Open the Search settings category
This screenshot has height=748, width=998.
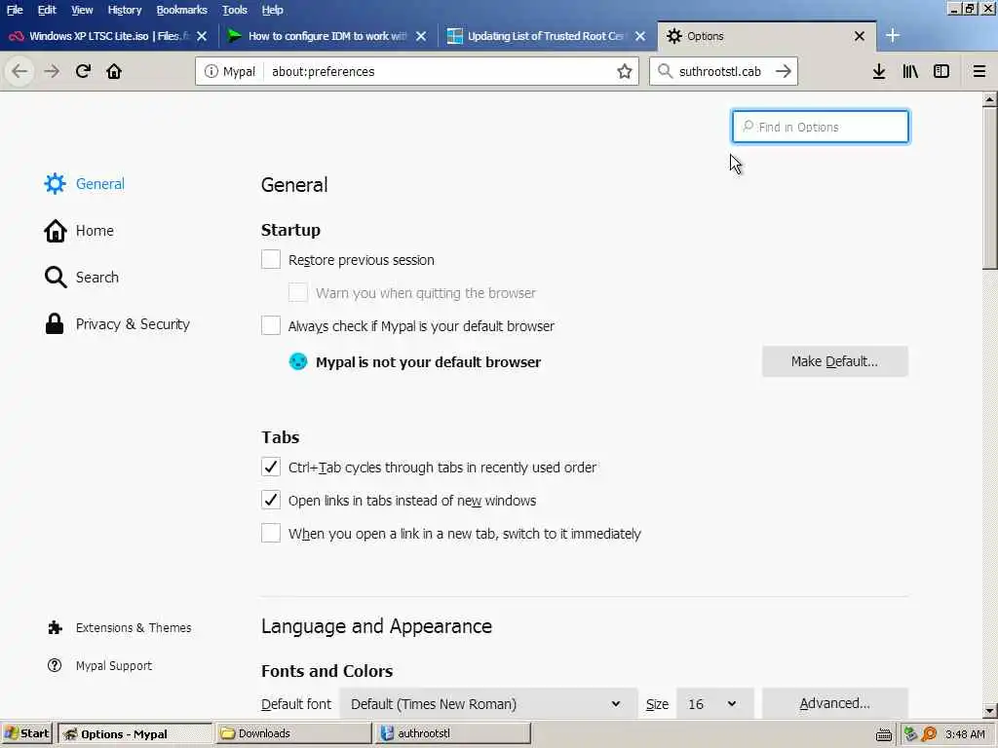(x=82, y=278)
